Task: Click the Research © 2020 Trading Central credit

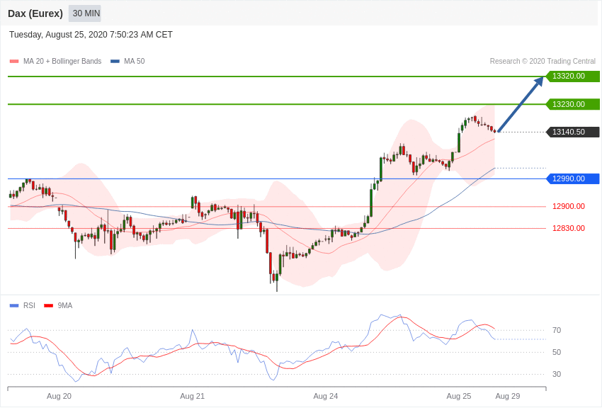Action: pyautogui.click(x=543, y=62)
